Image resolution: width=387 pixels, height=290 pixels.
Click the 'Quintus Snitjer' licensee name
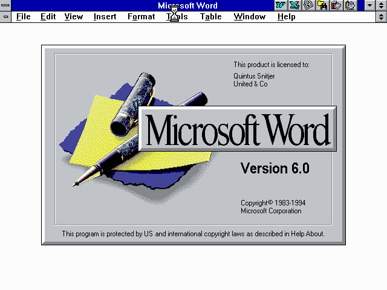254,76
